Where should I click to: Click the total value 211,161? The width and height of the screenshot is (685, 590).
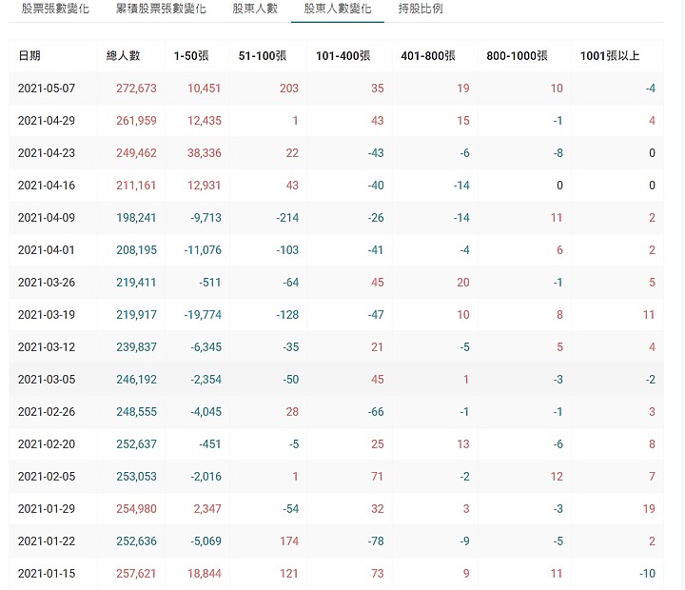136,186
